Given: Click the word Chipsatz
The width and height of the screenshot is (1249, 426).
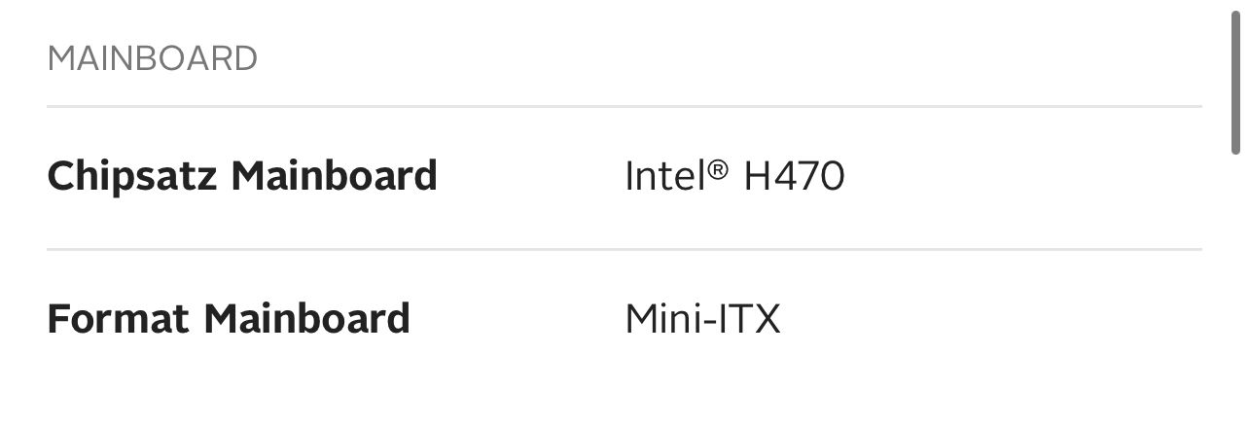Looking at the screenshot, I should [132, 177].
